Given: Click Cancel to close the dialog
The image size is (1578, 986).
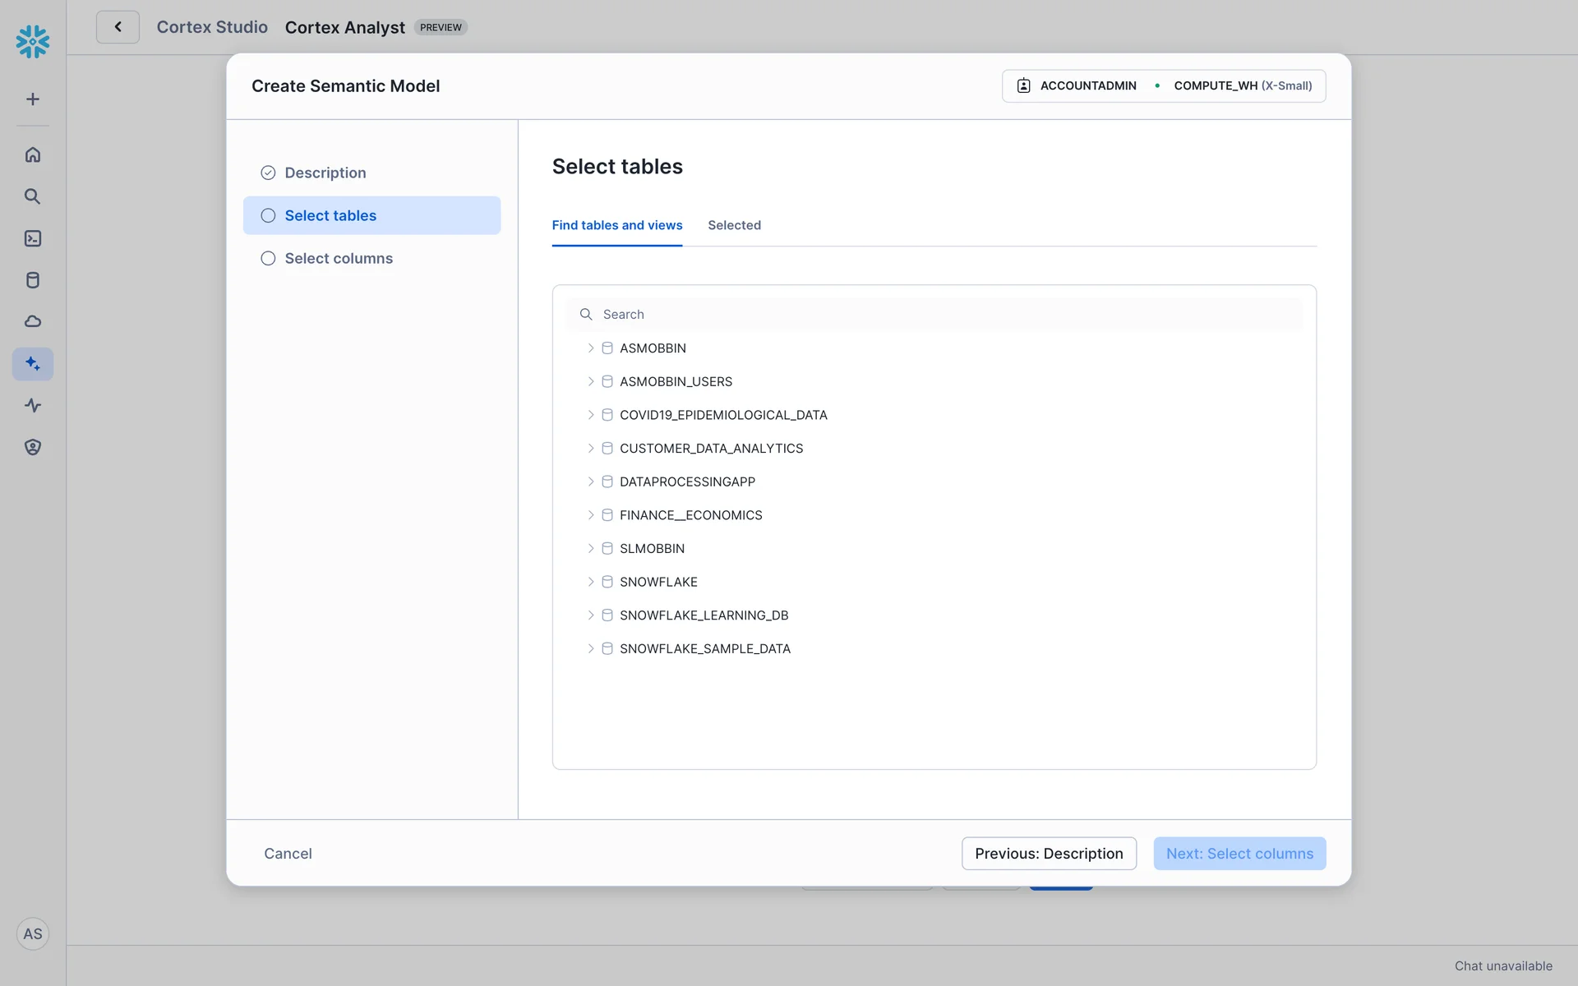Looking at the screenshot, I should click(x=288, y=853).
